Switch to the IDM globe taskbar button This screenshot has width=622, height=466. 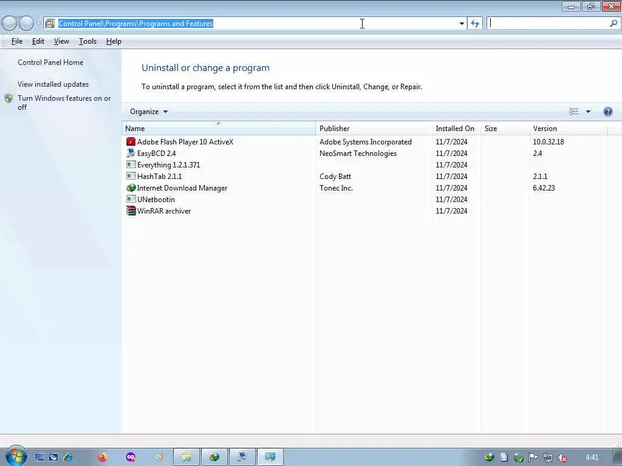pos(214,458)
